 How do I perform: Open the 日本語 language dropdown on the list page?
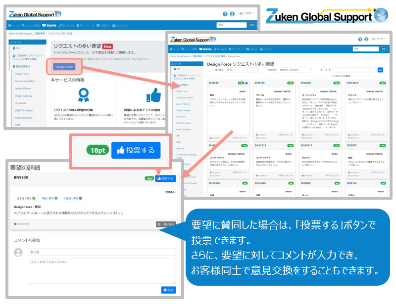pos(379,39)
